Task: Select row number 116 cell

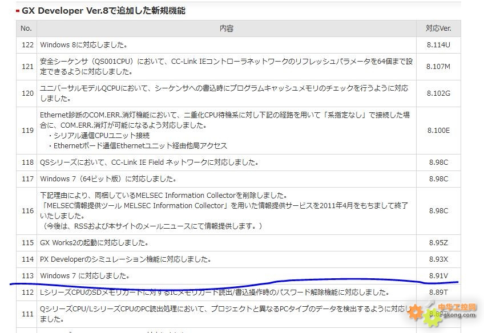Action: (x=27, y=211)
